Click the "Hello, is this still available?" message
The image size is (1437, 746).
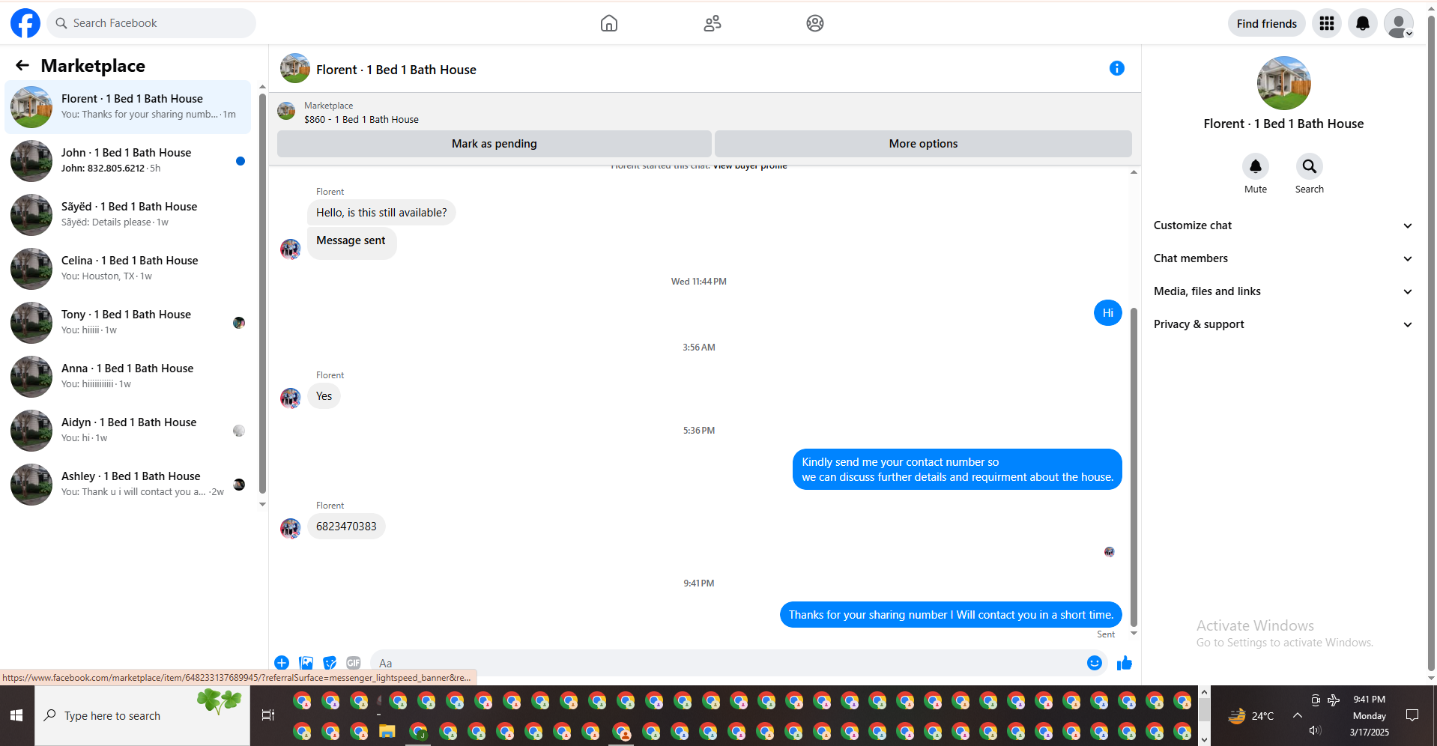381,213
